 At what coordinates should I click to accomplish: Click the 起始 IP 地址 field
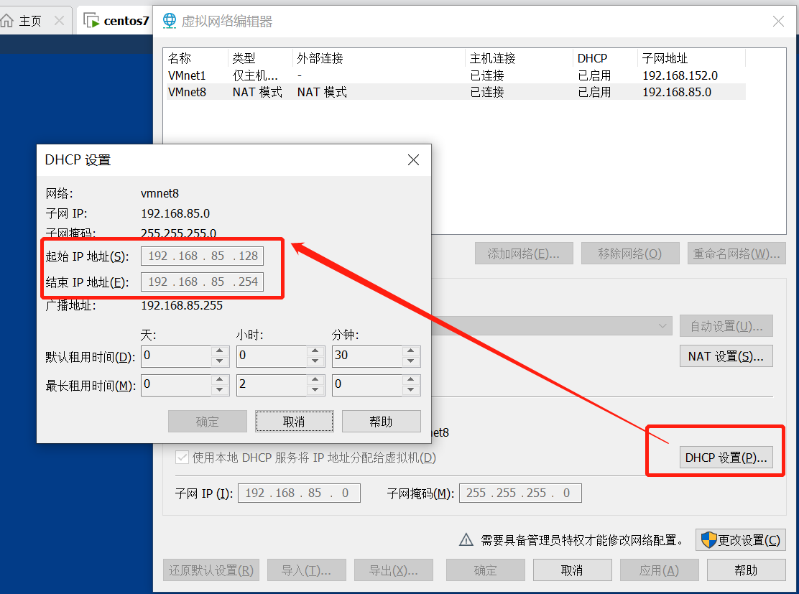tap(203, 256)
